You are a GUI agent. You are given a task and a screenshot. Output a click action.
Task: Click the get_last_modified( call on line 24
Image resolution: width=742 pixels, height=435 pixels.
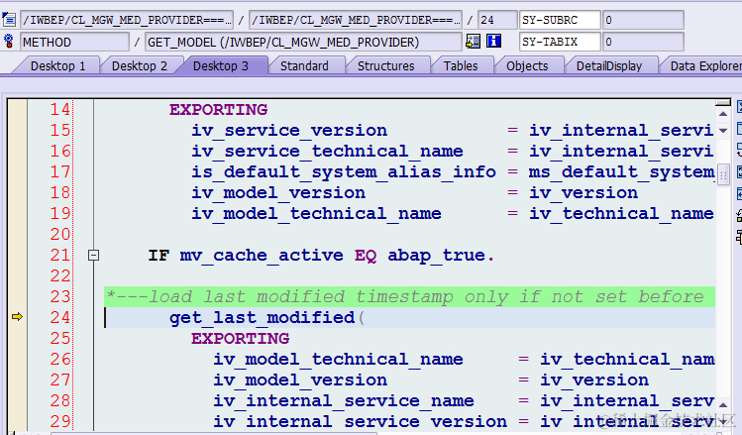click(x=267, y=318)
